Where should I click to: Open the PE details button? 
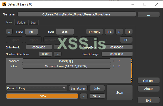coord(126,40)
